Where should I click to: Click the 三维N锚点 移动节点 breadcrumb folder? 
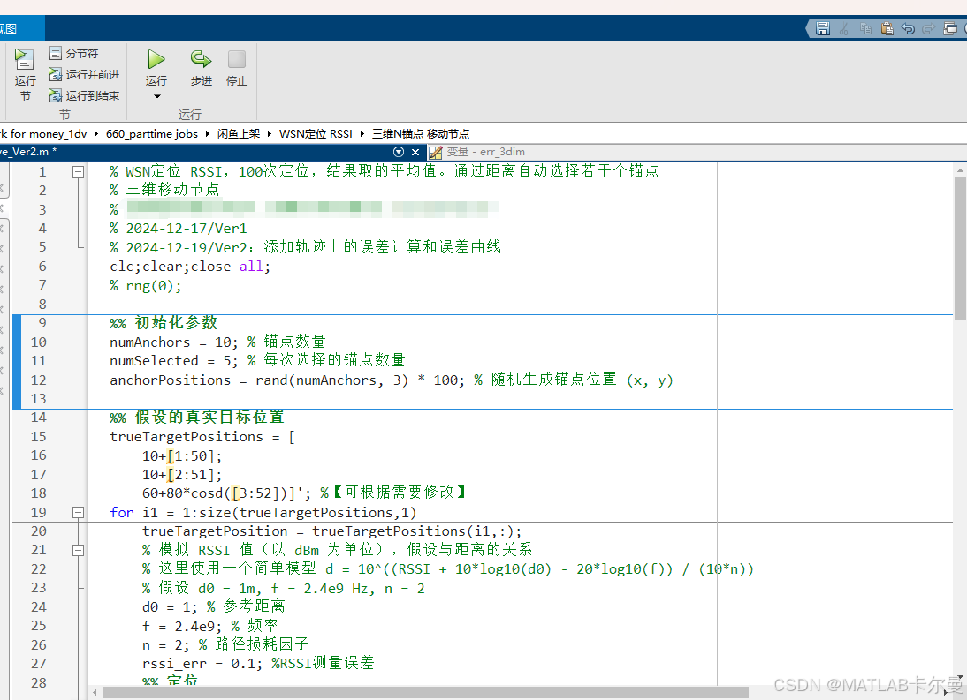click(421, 133)
